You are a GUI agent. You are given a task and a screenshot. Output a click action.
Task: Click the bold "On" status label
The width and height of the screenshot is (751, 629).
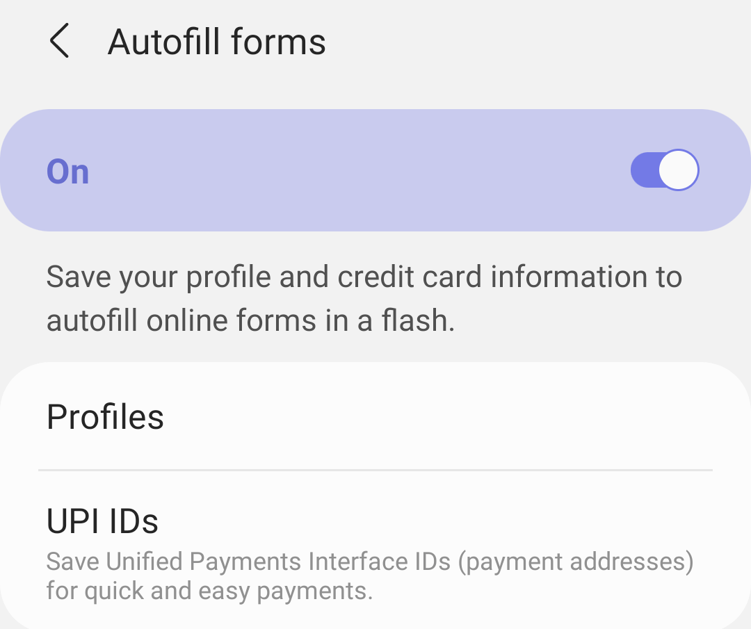(68, 172)
